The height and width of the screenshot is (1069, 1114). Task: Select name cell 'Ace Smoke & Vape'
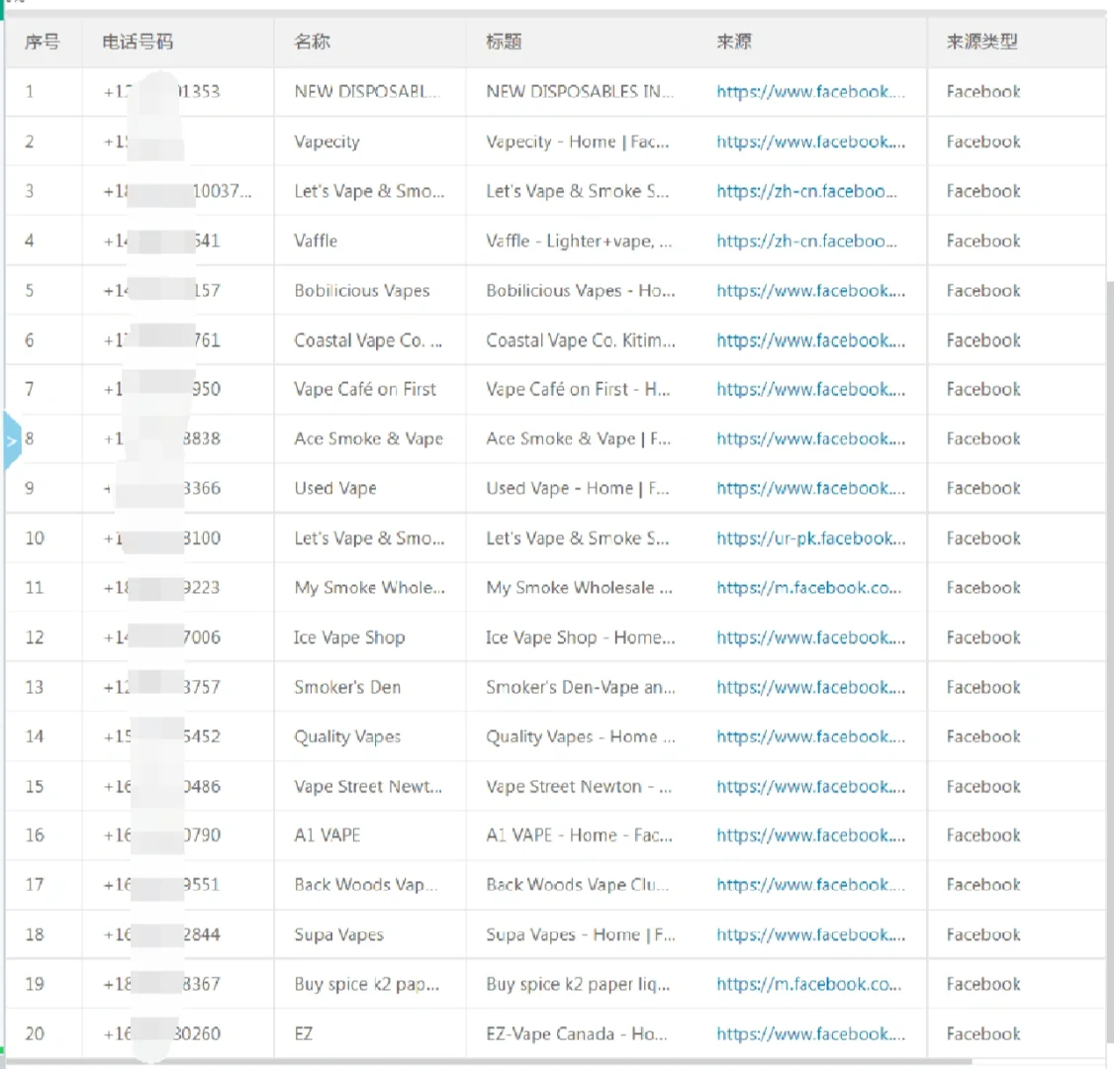click(368, 439)
